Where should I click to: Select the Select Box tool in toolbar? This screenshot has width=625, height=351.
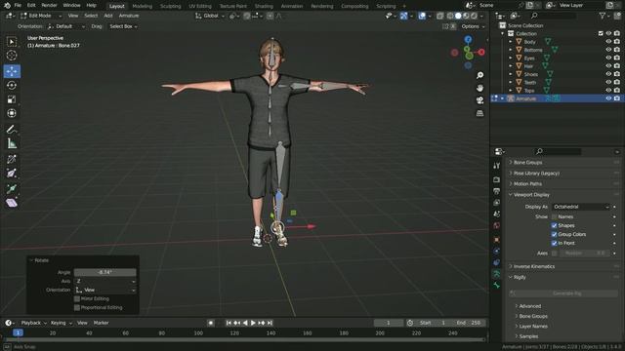coord(12,42)
